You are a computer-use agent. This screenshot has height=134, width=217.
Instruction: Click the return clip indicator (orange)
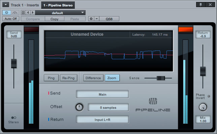pos(186,29)
